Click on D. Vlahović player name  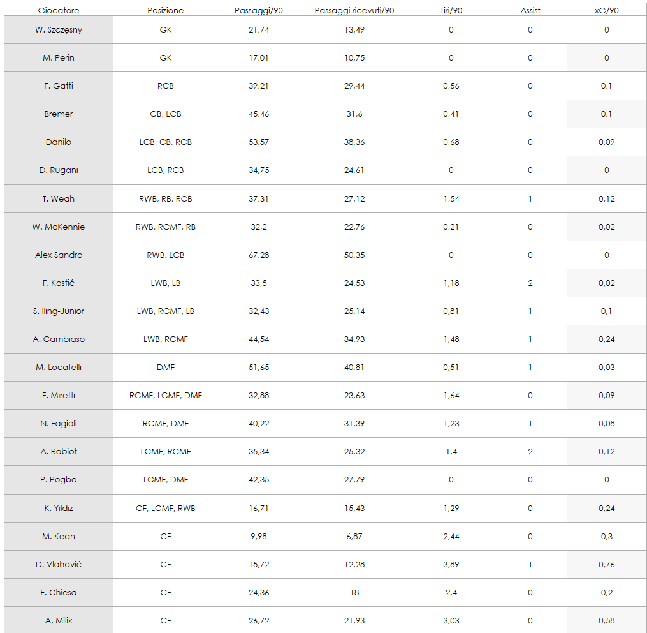tap(59, 565)
